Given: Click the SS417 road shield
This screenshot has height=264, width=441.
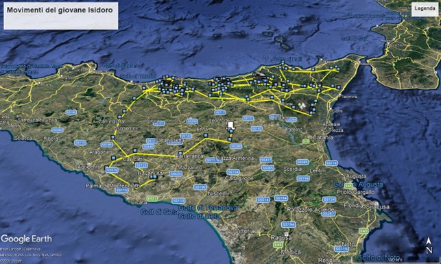Looking at the screenshot, I should coord(266,160).
